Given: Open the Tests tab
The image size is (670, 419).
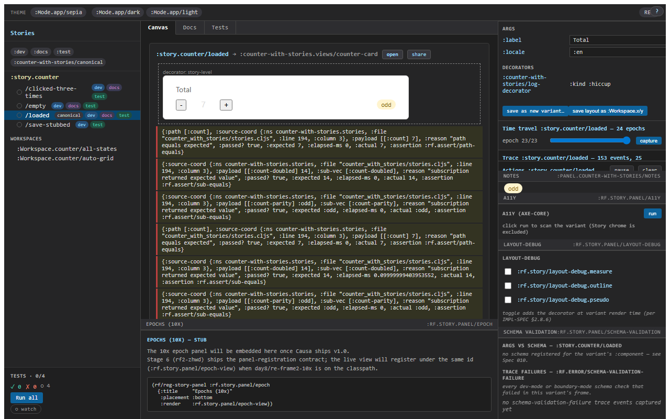Looking at the screenshot, I should click(220, 27).
